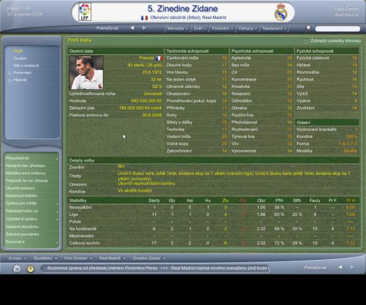Click Propustit na vol. přestup
366x305 pixels.
27,181
